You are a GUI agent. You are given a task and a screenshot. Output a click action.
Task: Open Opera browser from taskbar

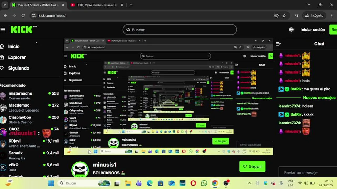click(193, 183)
